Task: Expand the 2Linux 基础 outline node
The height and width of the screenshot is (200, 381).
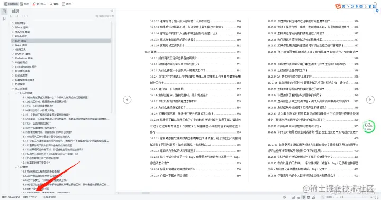Action: pos(13,27)
